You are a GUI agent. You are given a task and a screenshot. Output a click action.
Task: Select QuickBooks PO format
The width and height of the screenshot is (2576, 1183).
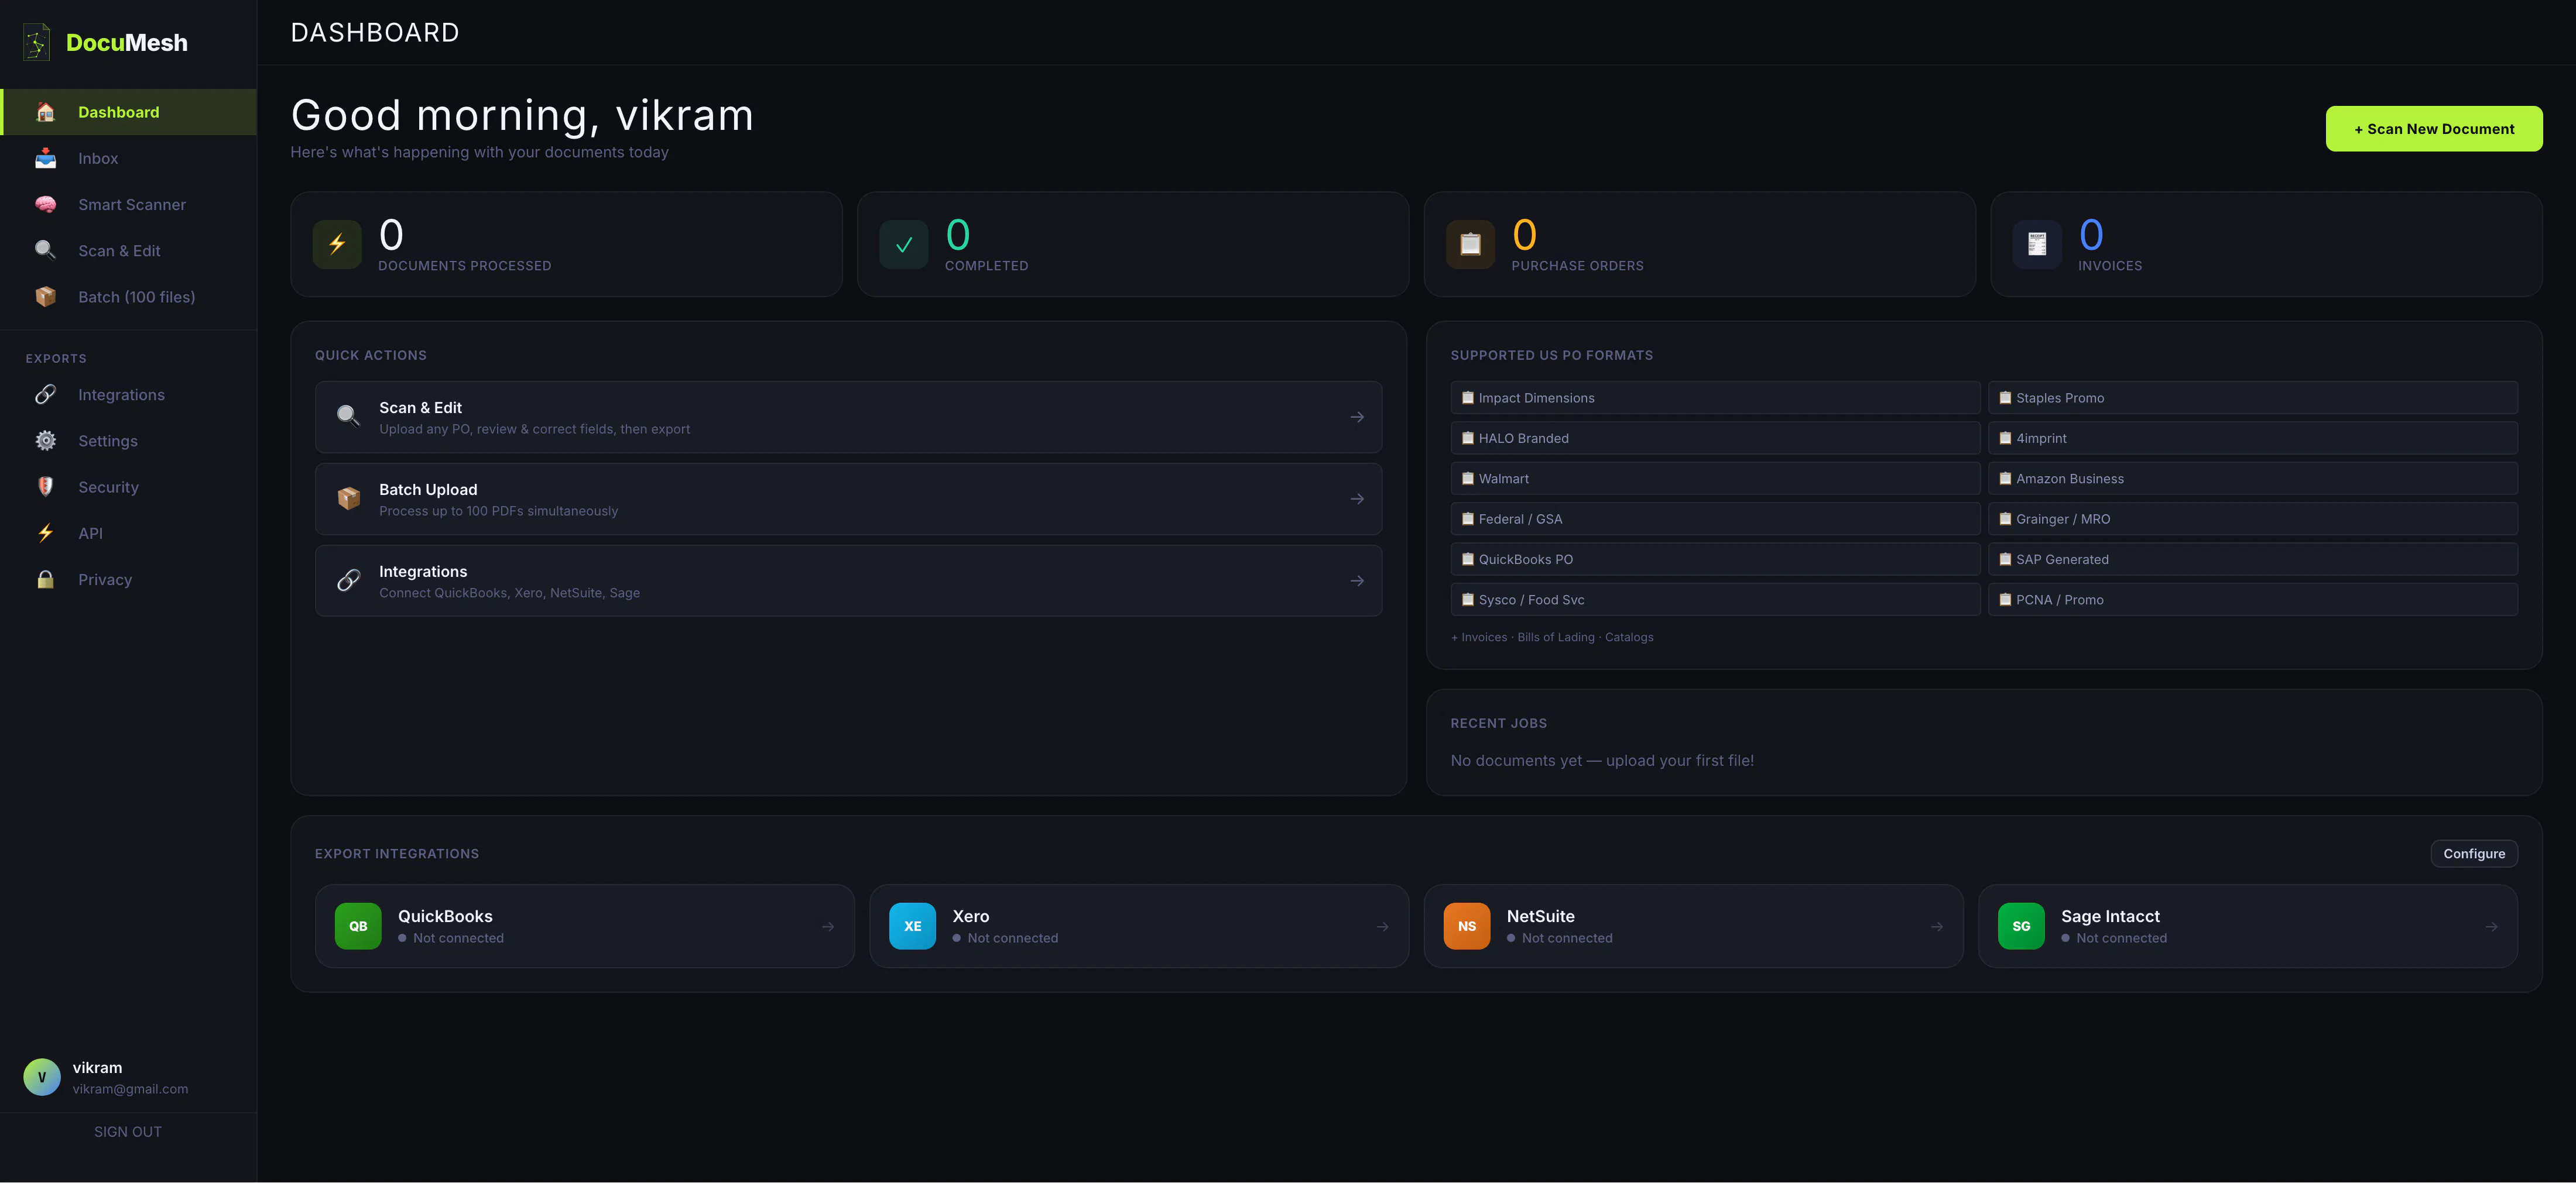1715,559
